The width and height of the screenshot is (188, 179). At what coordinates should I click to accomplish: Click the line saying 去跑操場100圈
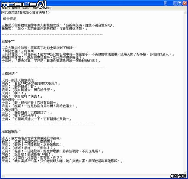(27, 154)
